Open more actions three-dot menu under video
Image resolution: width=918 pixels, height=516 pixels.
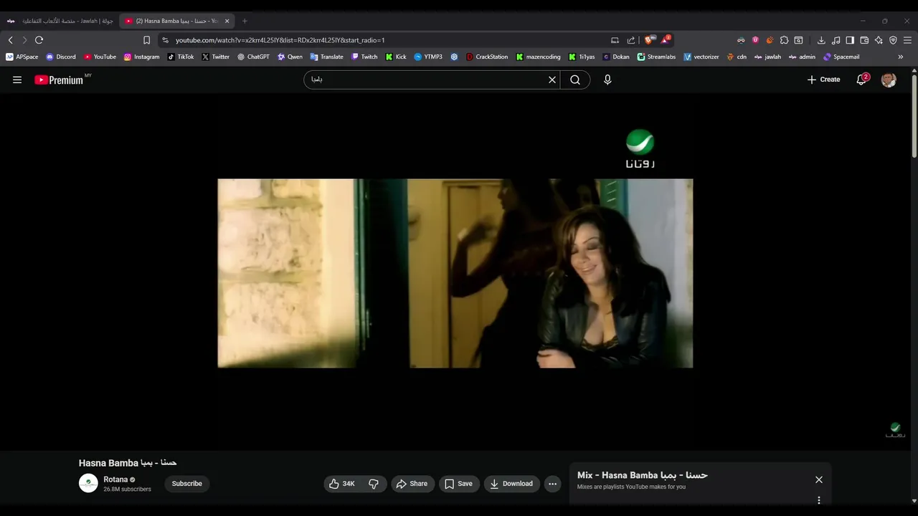pyautogui.click(x=552, y=484)
